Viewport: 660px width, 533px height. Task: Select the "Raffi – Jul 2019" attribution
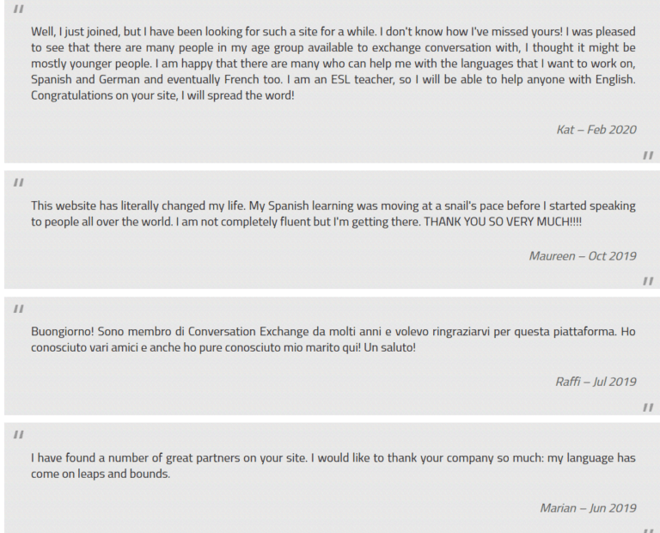(596, 382)
